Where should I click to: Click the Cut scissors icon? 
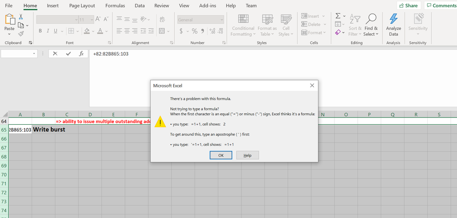(x=21, y=17)
